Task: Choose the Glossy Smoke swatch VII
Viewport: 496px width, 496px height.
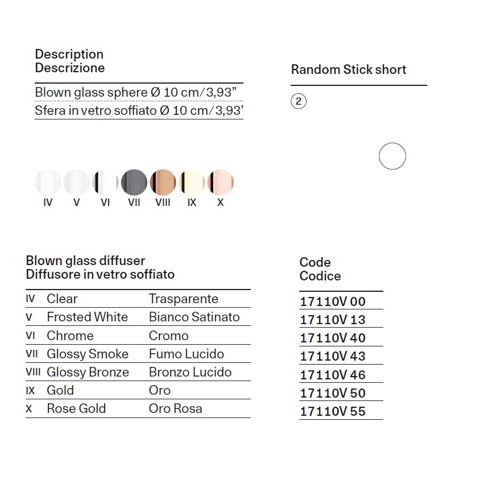Action: 134,183
